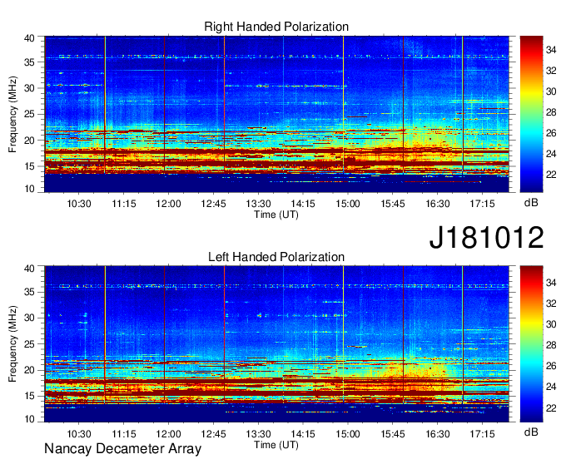566x459 pixels.
Task: Click the bottom colorbar's 'dB' label
Action: click(x=531, y=432)
